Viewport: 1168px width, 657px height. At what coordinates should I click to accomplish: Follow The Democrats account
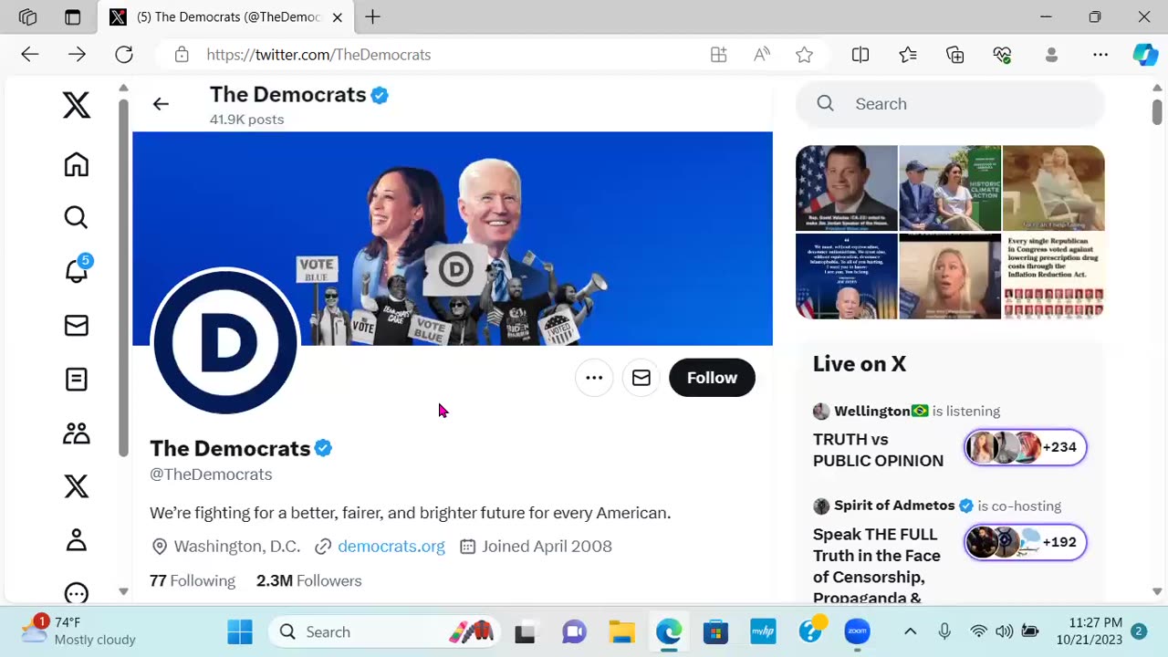coord(712,378)
